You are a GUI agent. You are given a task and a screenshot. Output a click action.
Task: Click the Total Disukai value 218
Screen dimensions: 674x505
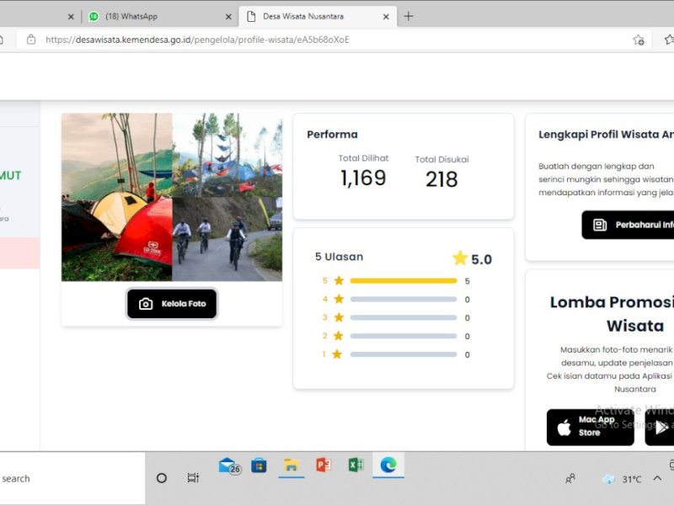pyautogui.click(x=441, y=179)
